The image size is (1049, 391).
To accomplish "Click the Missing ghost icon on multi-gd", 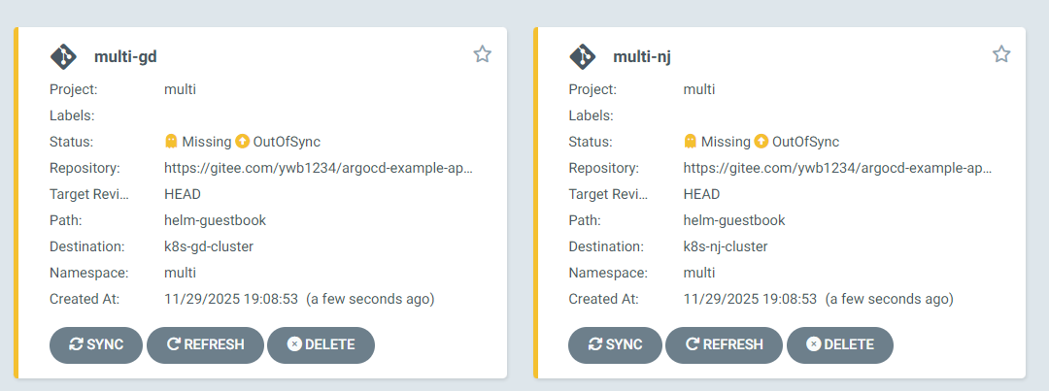I will (x=172, y=141).
